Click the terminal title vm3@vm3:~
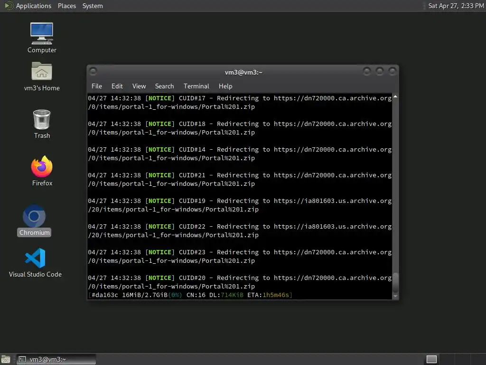The image size is (486, 365). (x=243, y=72)
